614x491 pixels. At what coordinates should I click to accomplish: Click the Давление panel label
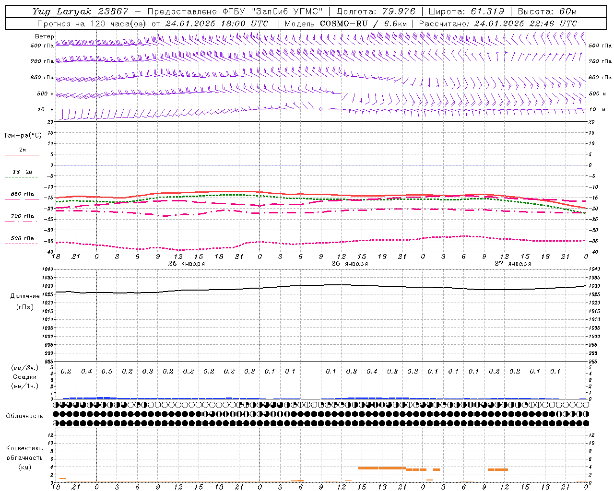click(x=25, y=296)
